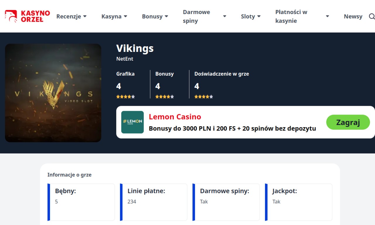Click the Bębny info card
The image size is (375, 225).
[x=81, y=202]
